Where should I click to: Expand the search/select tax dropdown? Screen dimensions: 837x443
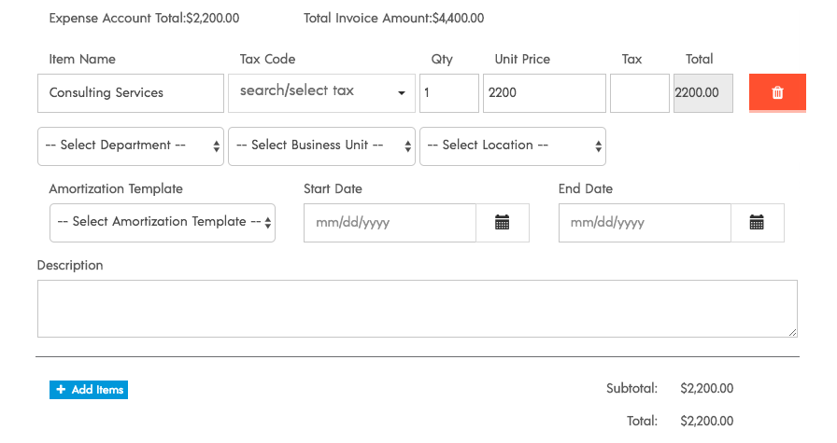321,93
